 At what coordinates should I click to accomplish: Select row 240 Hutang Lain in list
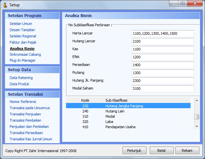click(x=128, y=111)
